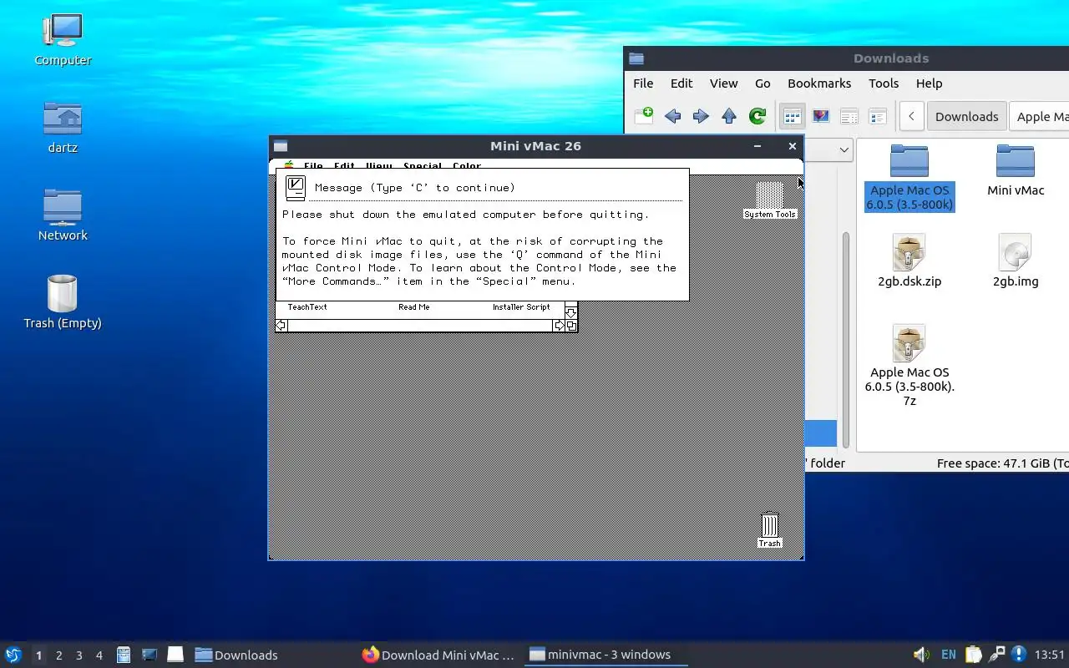Click the Macintosh icon in message dialog
Image resolution: width=1069 pixels, height=668 pixels.
coord(295,188)
